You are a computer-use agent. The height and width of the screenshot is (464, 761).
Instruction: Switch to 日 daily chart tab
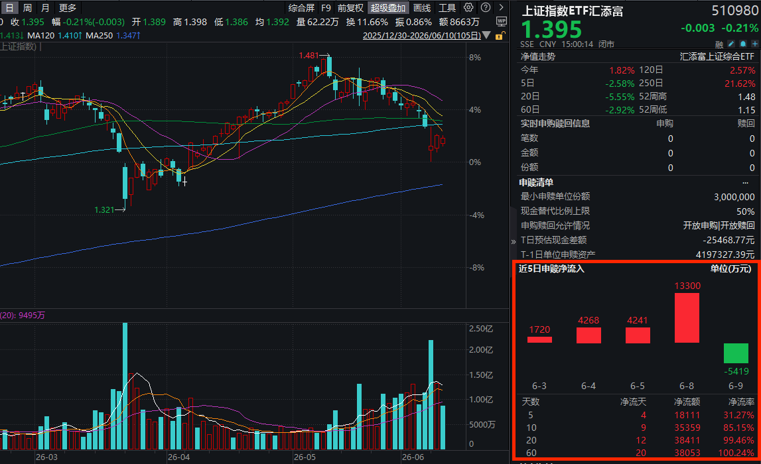[9, 8]
